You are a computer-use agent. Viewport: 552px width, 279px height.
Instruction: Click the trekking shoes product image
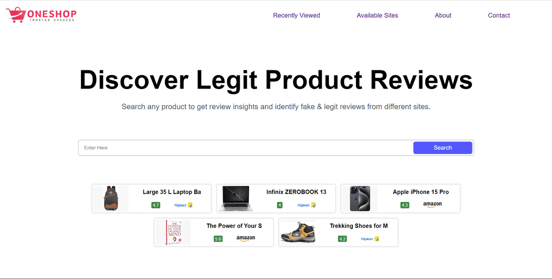[298, 232]
